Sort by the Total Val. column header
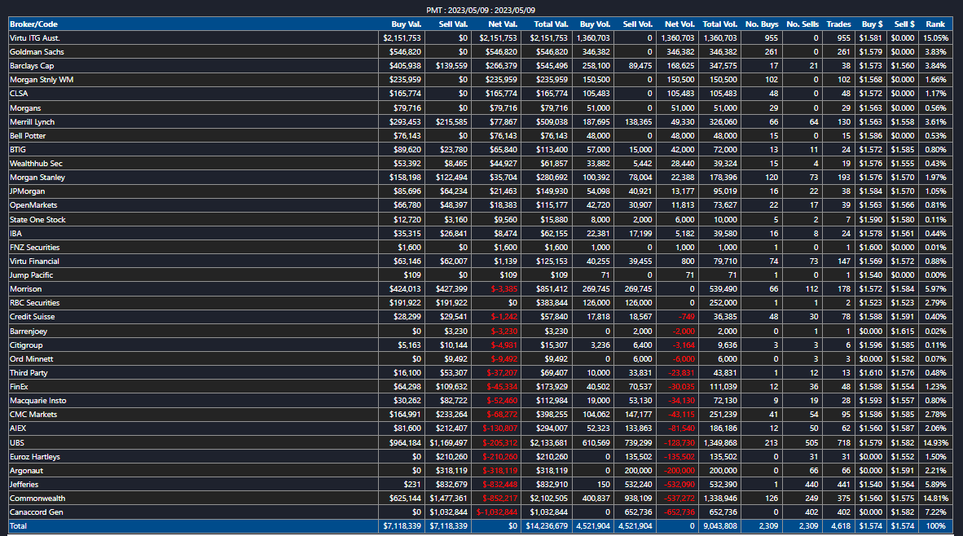 [551, 24]
